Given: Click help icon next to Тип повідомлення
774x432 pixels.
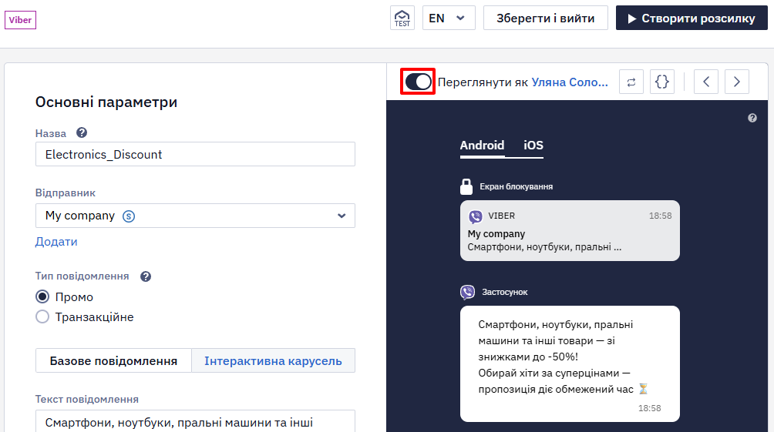Looking at the screenshot, I should [146, 276].
